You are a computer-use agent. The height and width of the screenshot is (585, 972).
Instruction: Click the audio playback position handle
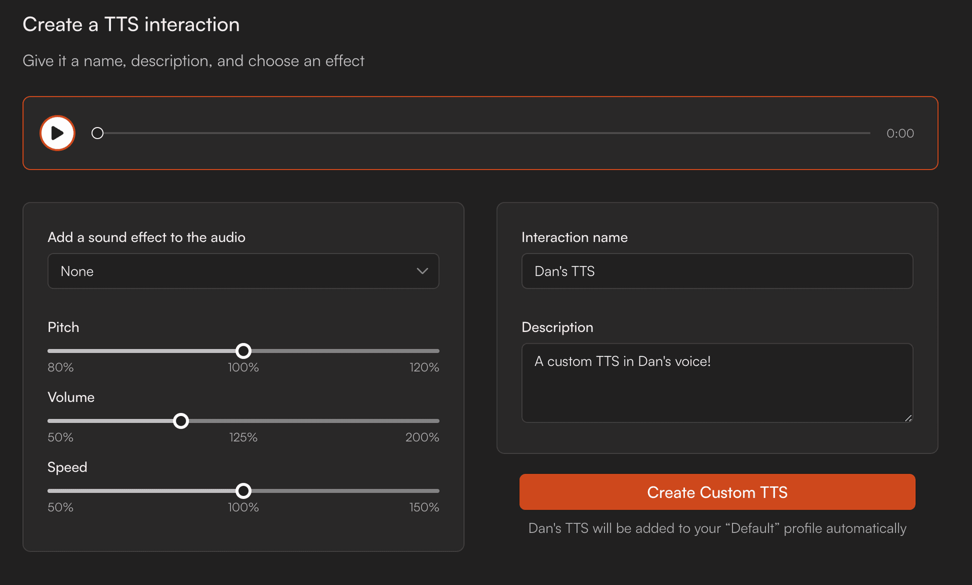coord(97,133)
